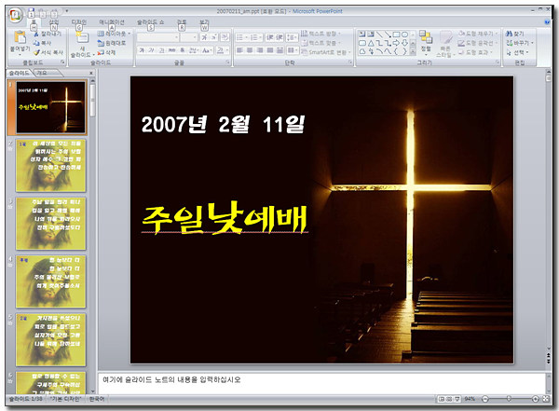Open the Text Direction (텍스트 방향) dropdown
Screen dimensions: 559x411
coord(320,34)
